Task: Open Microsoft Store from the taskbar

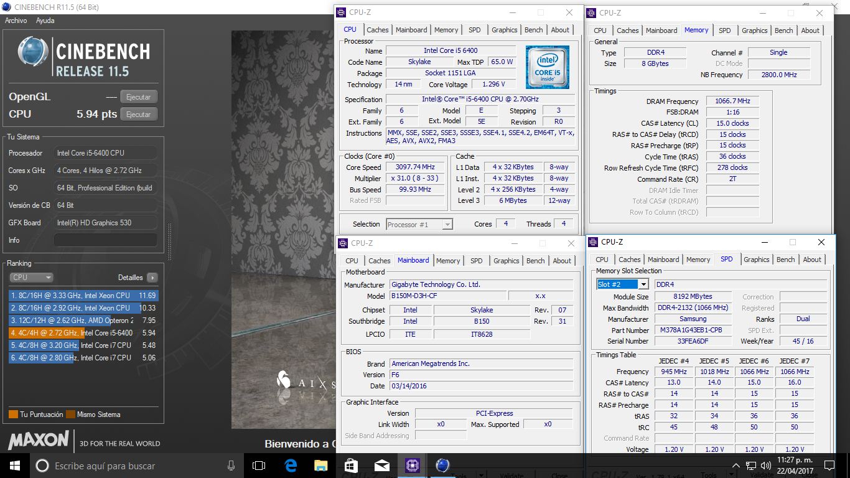Action: [x=351, y=466]
